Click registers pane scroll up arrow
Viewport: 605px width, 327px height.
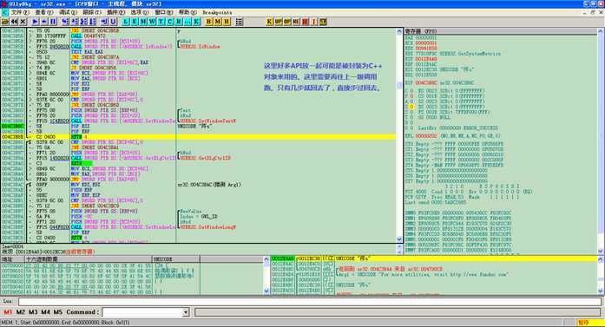point(601,31)
